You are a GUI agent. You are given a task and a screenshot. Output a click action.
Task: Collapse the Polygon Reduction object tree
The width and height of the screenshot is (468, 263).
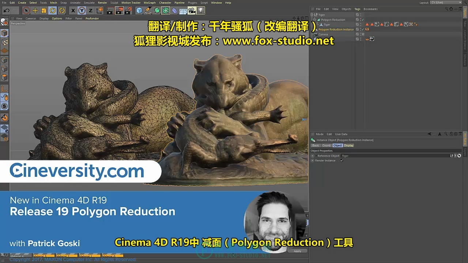coord(314,20)
